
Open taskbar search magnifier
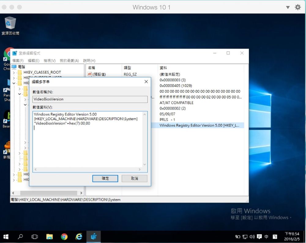pos(21,237)
